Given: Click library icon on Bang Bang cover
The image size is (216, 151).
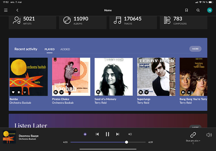Looking at the screenshot, I should click(183, 92).
